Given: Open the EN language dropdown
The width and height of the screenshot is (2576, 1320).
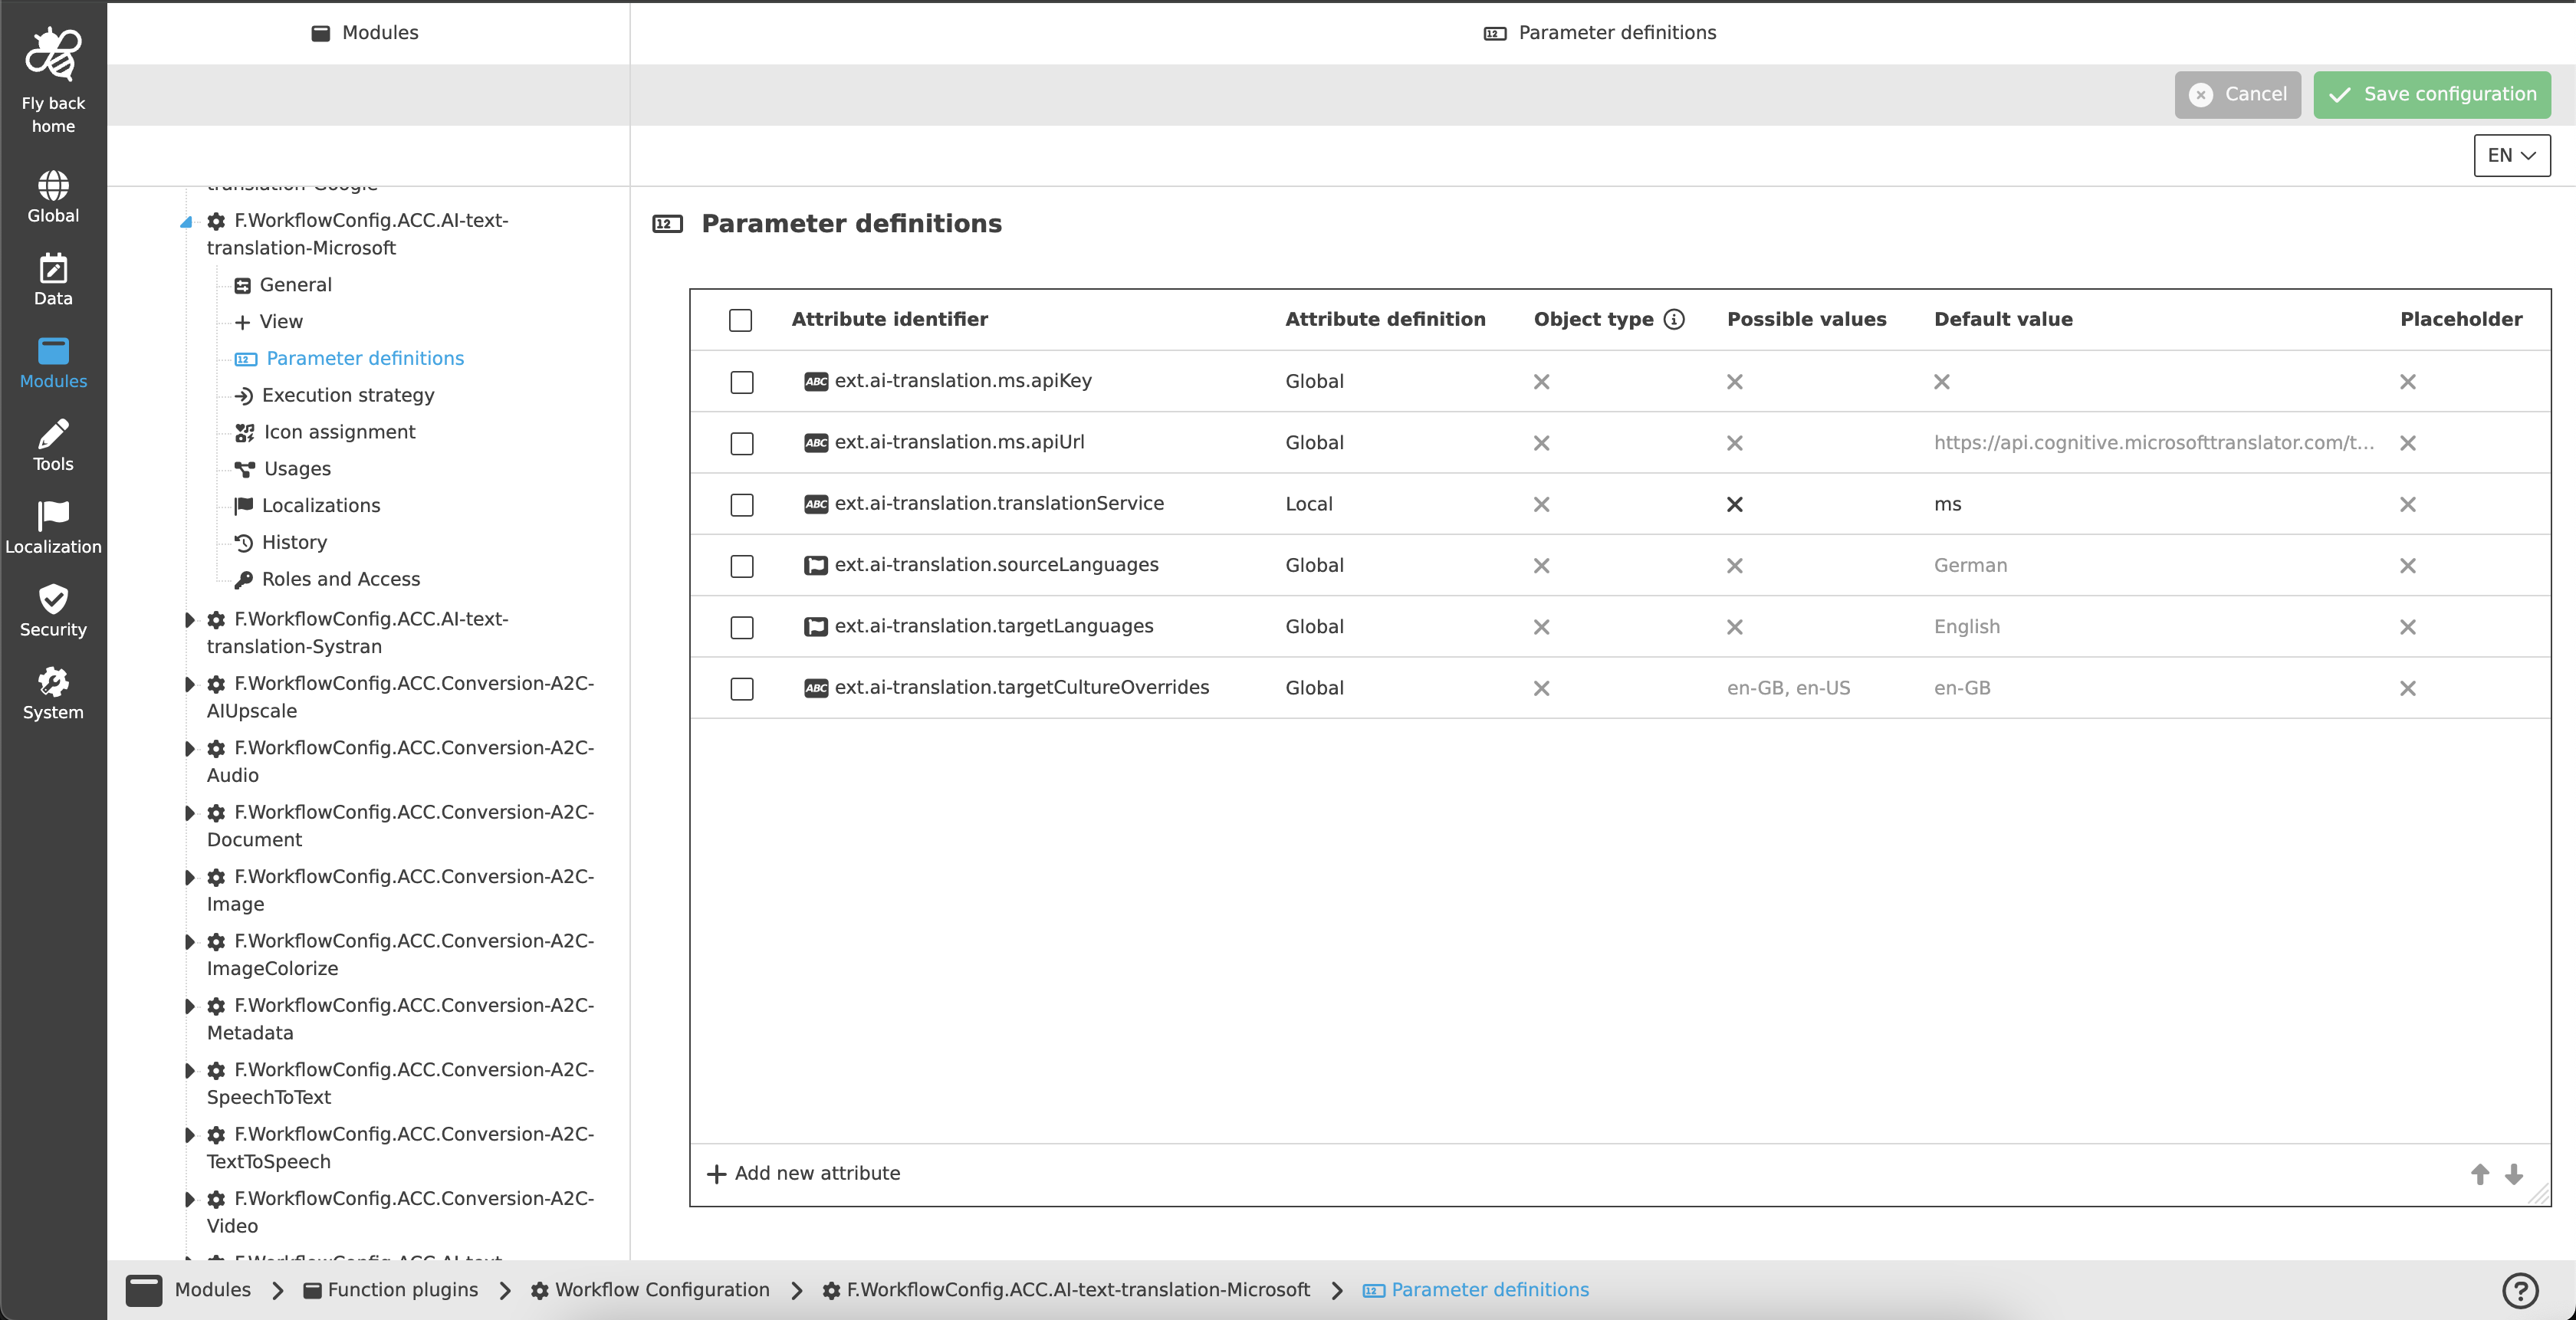Looking at the screenshot, I should (2511, 155).
